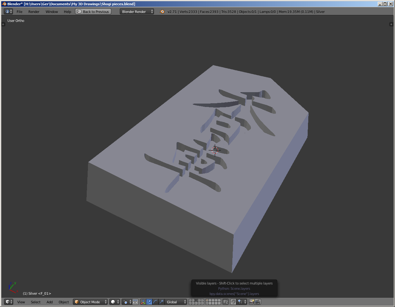Viewport: 395px width, 307px height.
Task: Click '(1) Silver <F_01>' object label
Action: pos(37,293)
